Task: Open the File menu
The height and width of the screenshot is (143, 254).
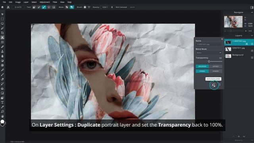Action: 4,2
